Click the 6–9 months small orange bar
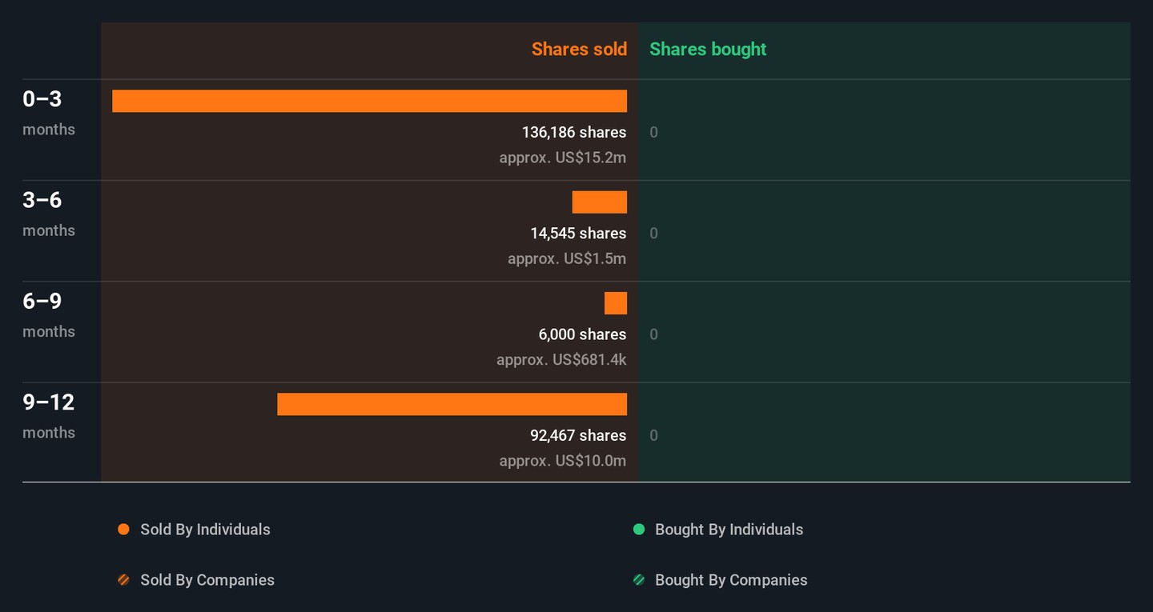The image size is (1153, 612). point(616,303)
